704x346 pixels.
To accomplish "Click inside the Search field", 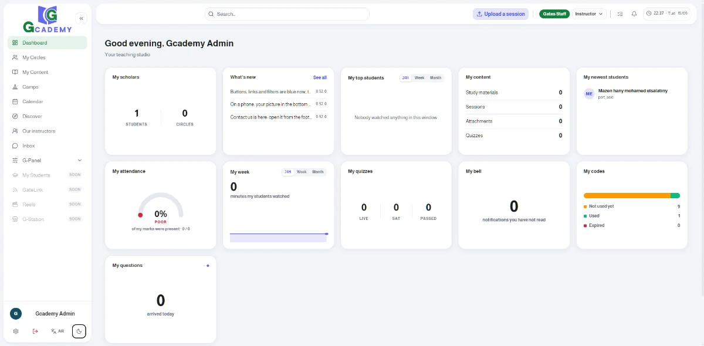I will point(287,14).
